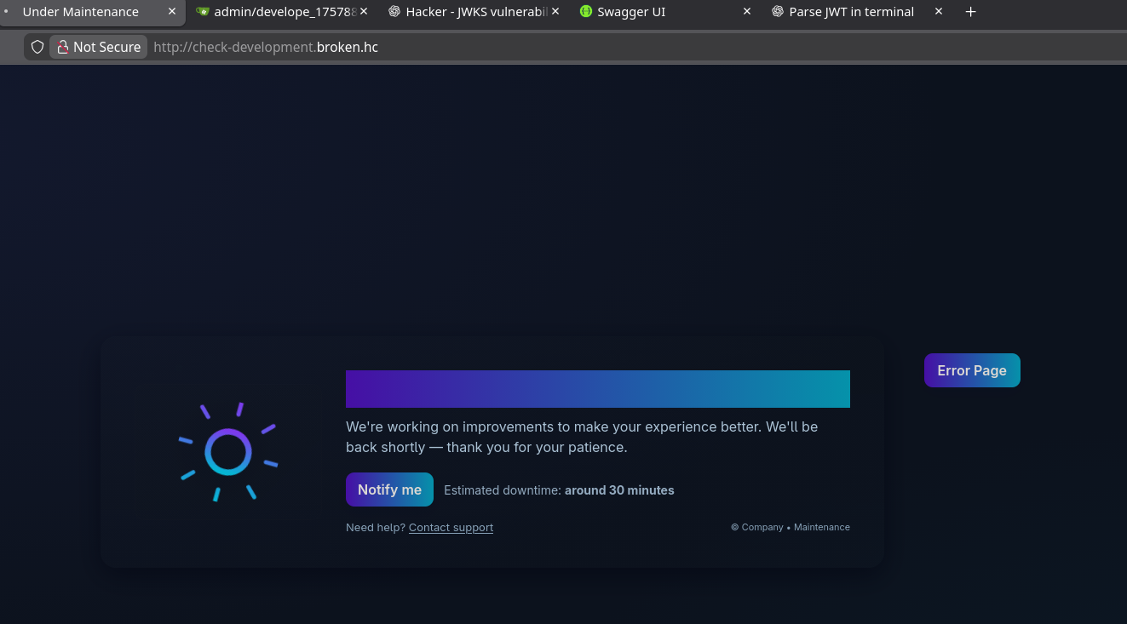The height and width of the screenshot is (624, 1127).
Task: Click the shield tracking protection icon
Action: (x=37, y=47)
